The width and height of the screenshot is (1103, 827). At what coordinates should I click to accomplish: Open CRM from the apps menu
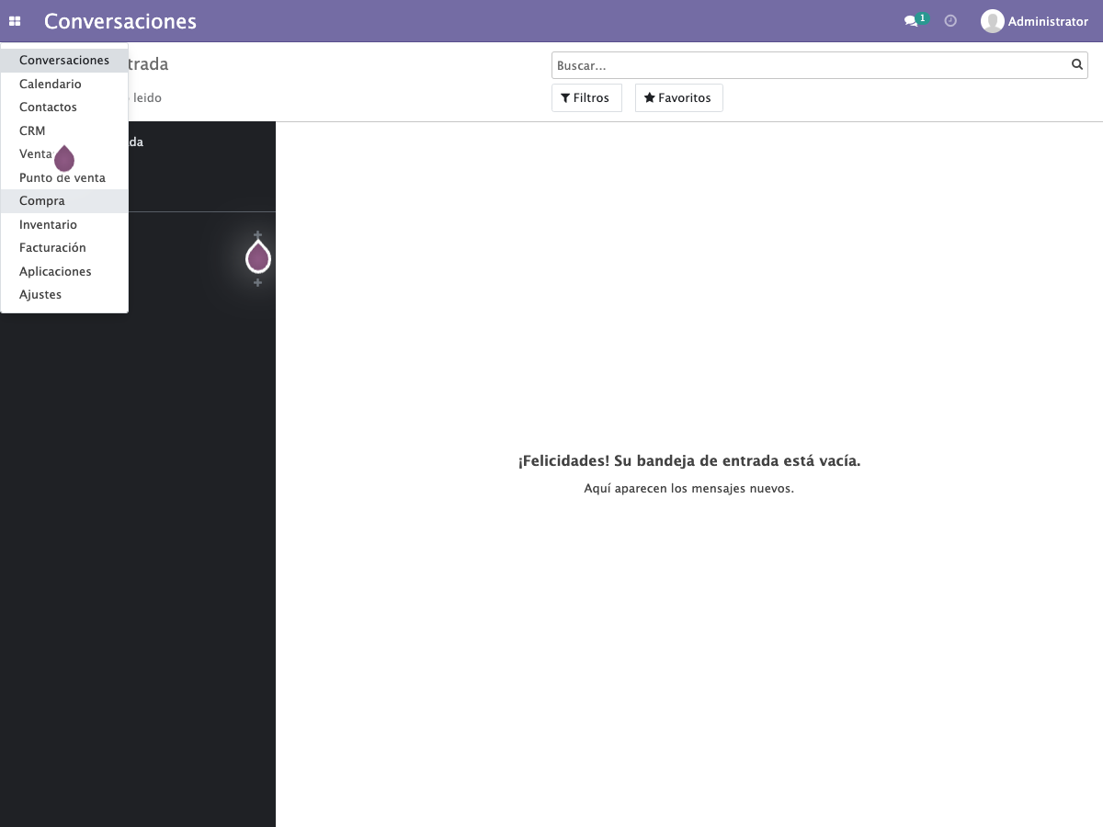[64, 130]
